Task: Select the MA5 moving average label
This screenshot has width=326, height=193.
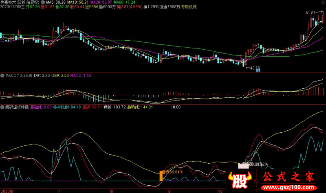Action: (x=54, y=2)
